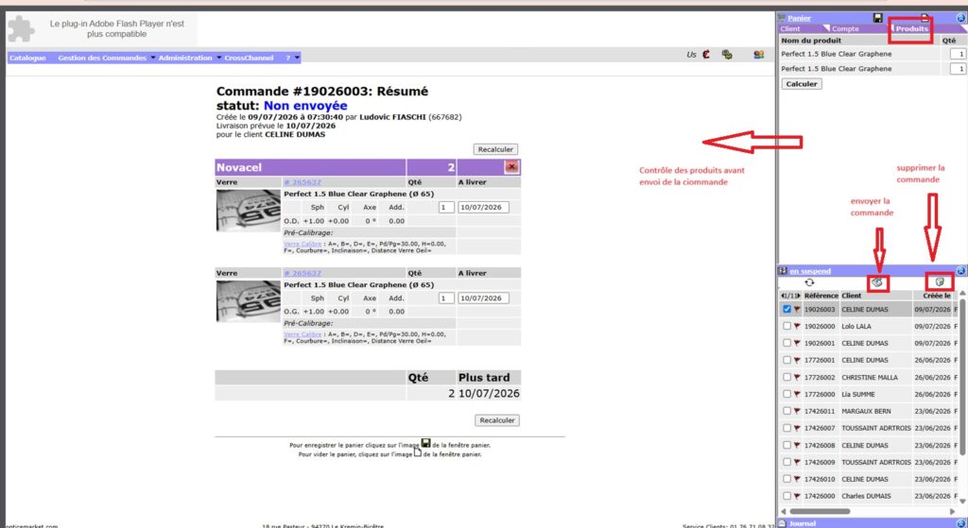This screenshot has height=528, width=968.
Task: Open the CrossChannel menu
Action: point(249,58)
